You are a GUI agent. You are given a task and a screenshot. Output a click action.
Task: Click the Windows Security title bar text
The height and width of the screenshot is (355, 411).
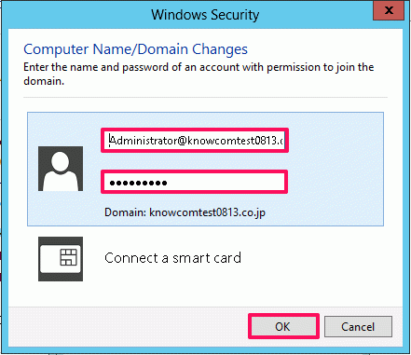205,15
